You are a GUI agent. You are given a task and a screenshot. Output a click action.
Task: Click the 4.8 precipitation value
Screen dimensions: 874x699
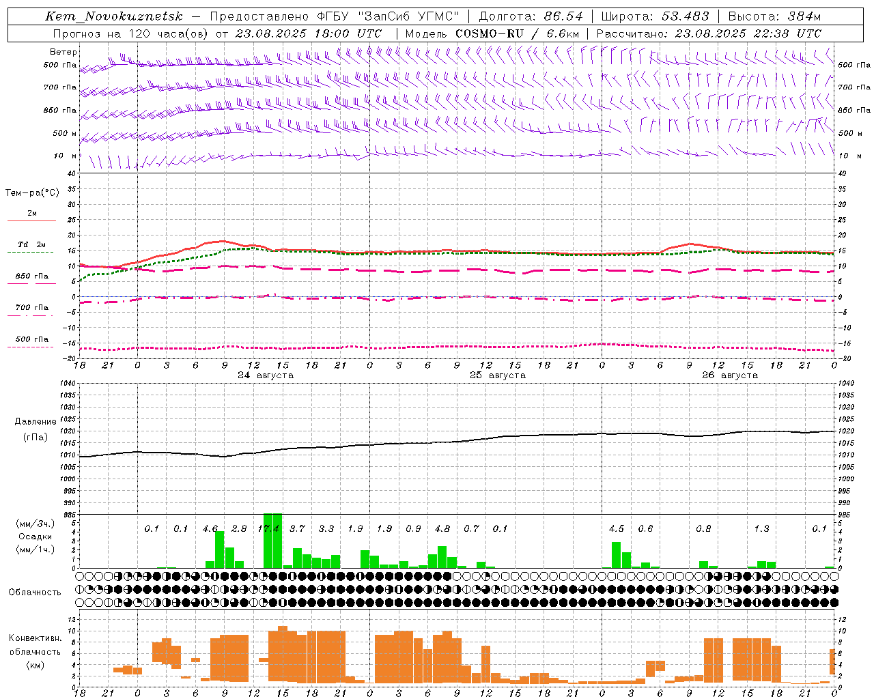tap(442, 528)
